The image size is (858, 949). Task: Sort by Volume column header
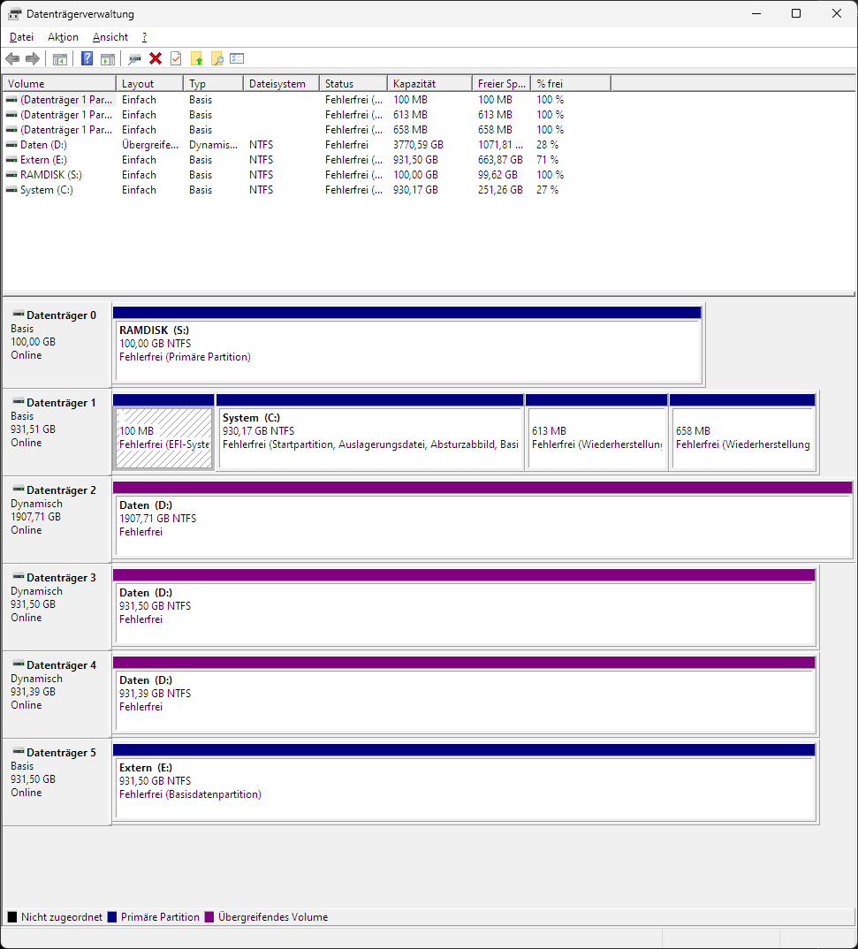pos(59,84)
